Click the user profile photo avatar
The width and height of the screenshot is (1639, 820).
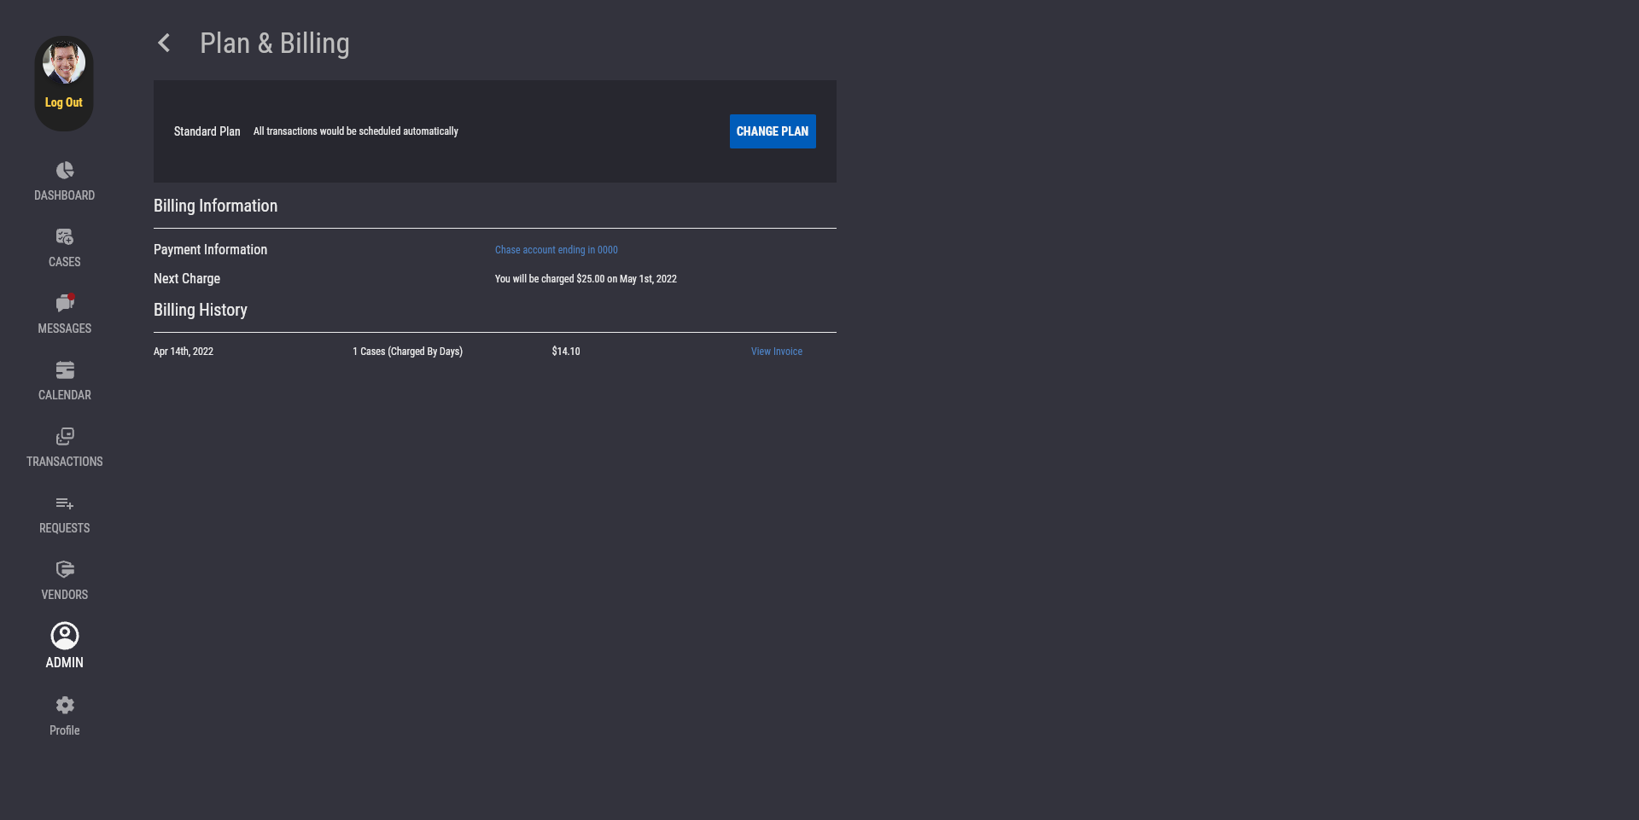click(x=64, y=63)
